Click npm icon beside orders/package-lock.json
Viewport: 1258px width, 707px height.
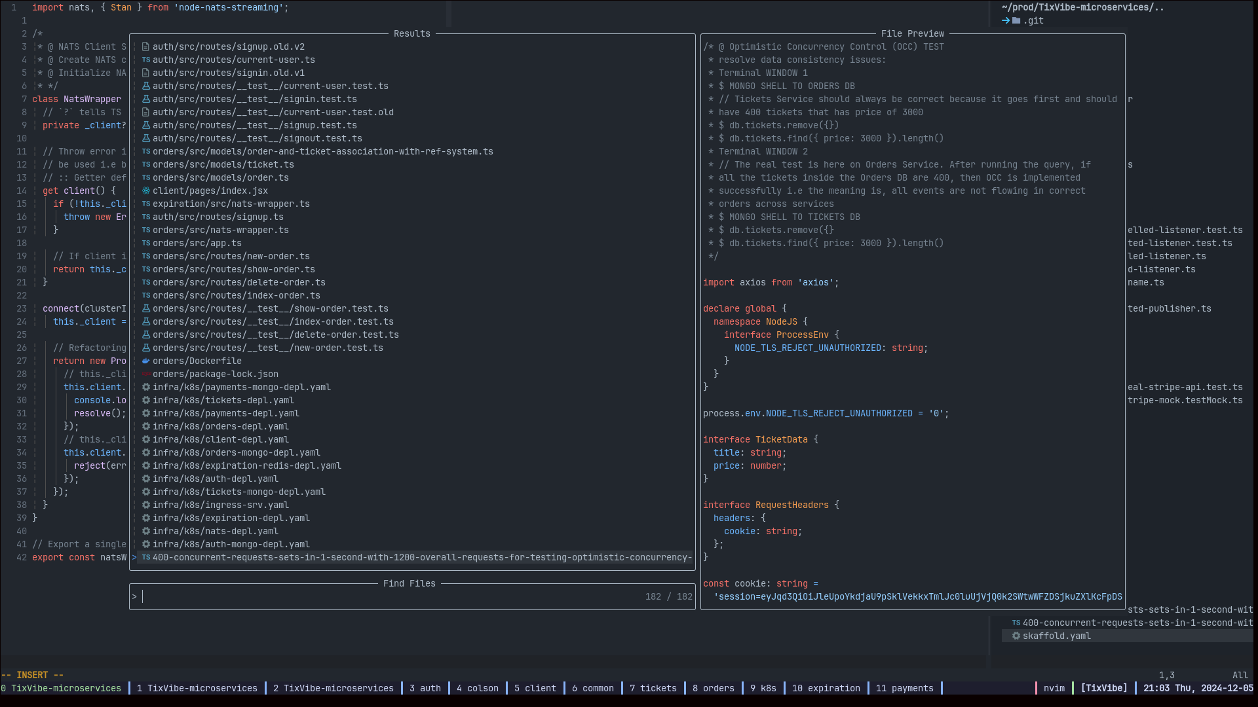point(146,374)
